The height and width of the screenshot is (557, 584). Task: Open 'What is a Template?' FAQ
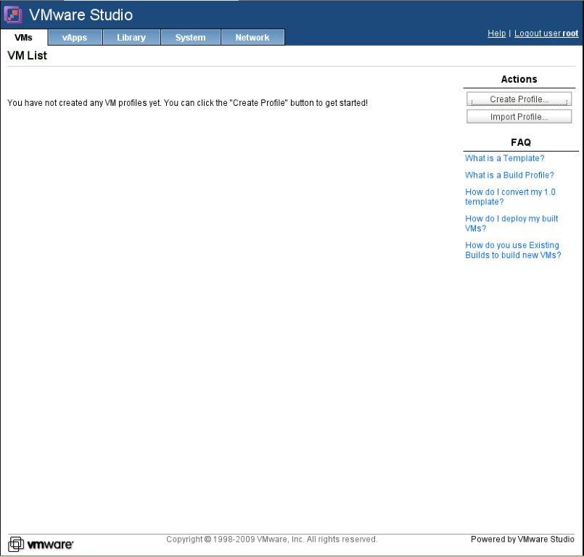pos(504,158)
